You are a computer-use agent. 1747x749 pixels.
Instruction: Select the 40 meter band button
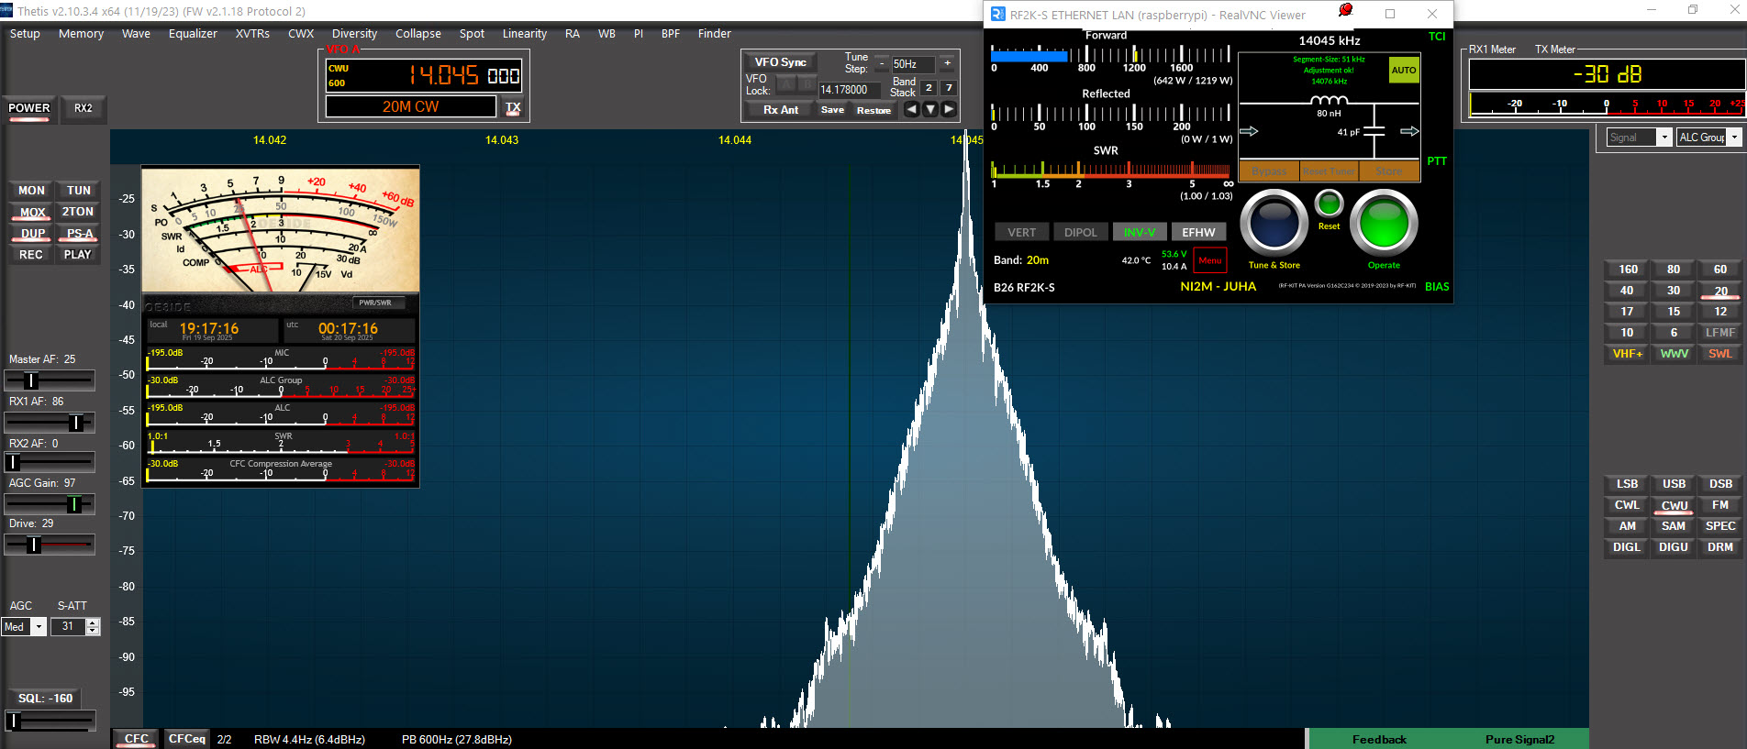pos(1627,291)
